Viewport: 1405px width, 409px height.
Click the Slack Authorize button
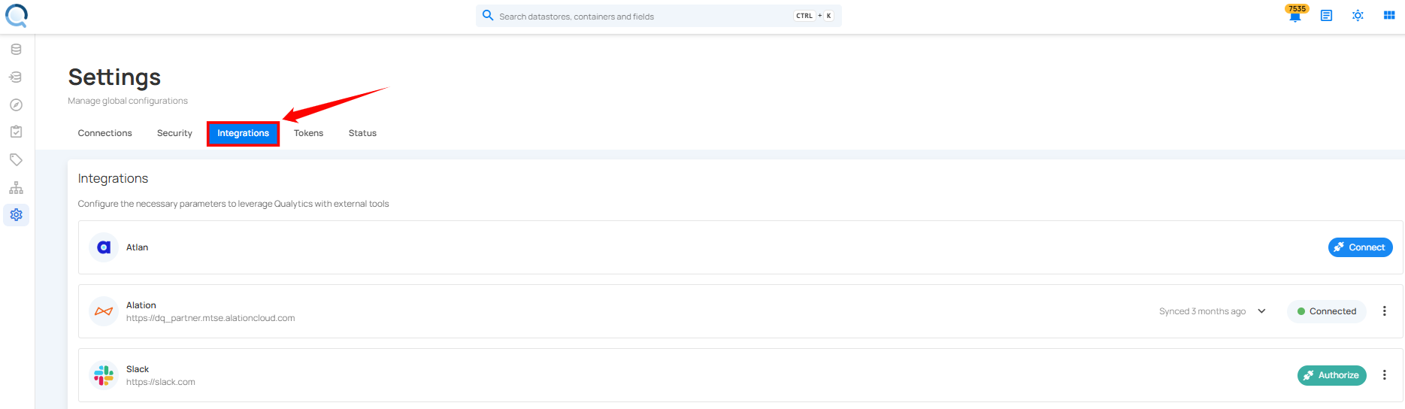tap(1331, 375)
